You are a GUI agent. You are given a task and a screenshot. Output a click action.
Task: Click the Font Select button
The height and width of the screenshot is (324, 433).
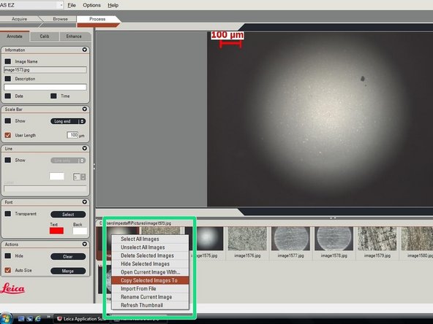click(68, 215)
